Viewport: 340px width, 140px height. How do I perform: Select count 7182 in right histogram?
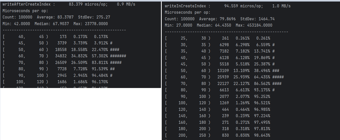224,51
